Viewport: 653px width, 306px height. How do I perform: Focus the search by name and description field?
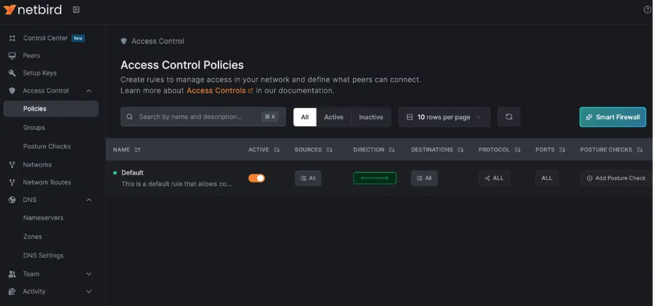click(x=196, y=117)
